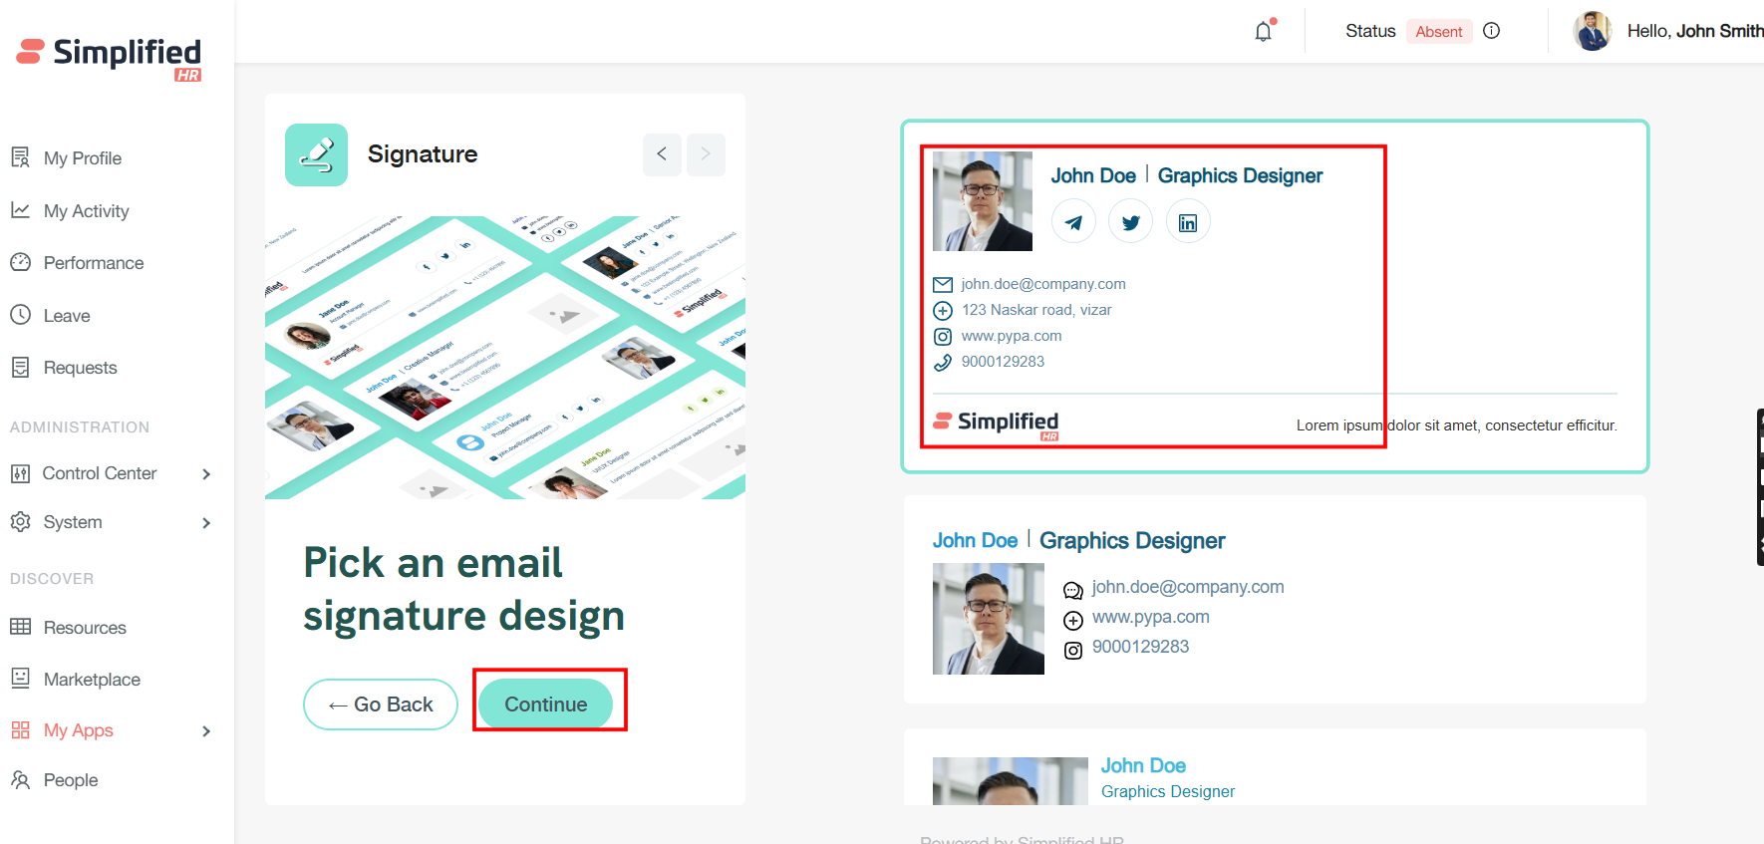Viewport: 1764px width, 844px height.
Task: Click the notification bell icon
Action: [1264, 31]
